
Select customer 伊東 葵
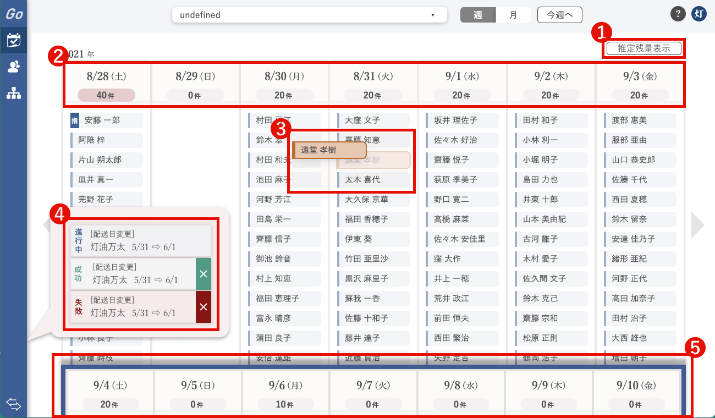pyautogui.click(x=373, y=239)
